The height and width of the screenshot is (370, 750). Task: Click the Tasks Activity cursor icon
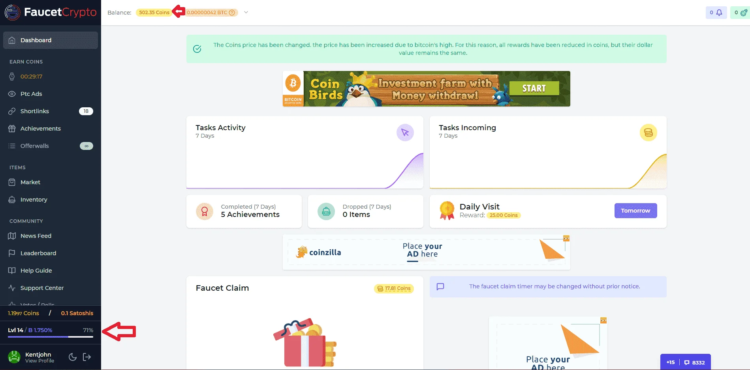(405, 133)
